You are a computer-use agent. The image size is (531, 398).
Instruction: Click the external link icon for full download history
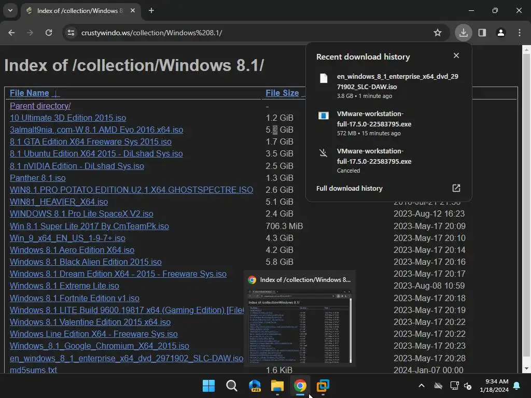coord(456,188)
